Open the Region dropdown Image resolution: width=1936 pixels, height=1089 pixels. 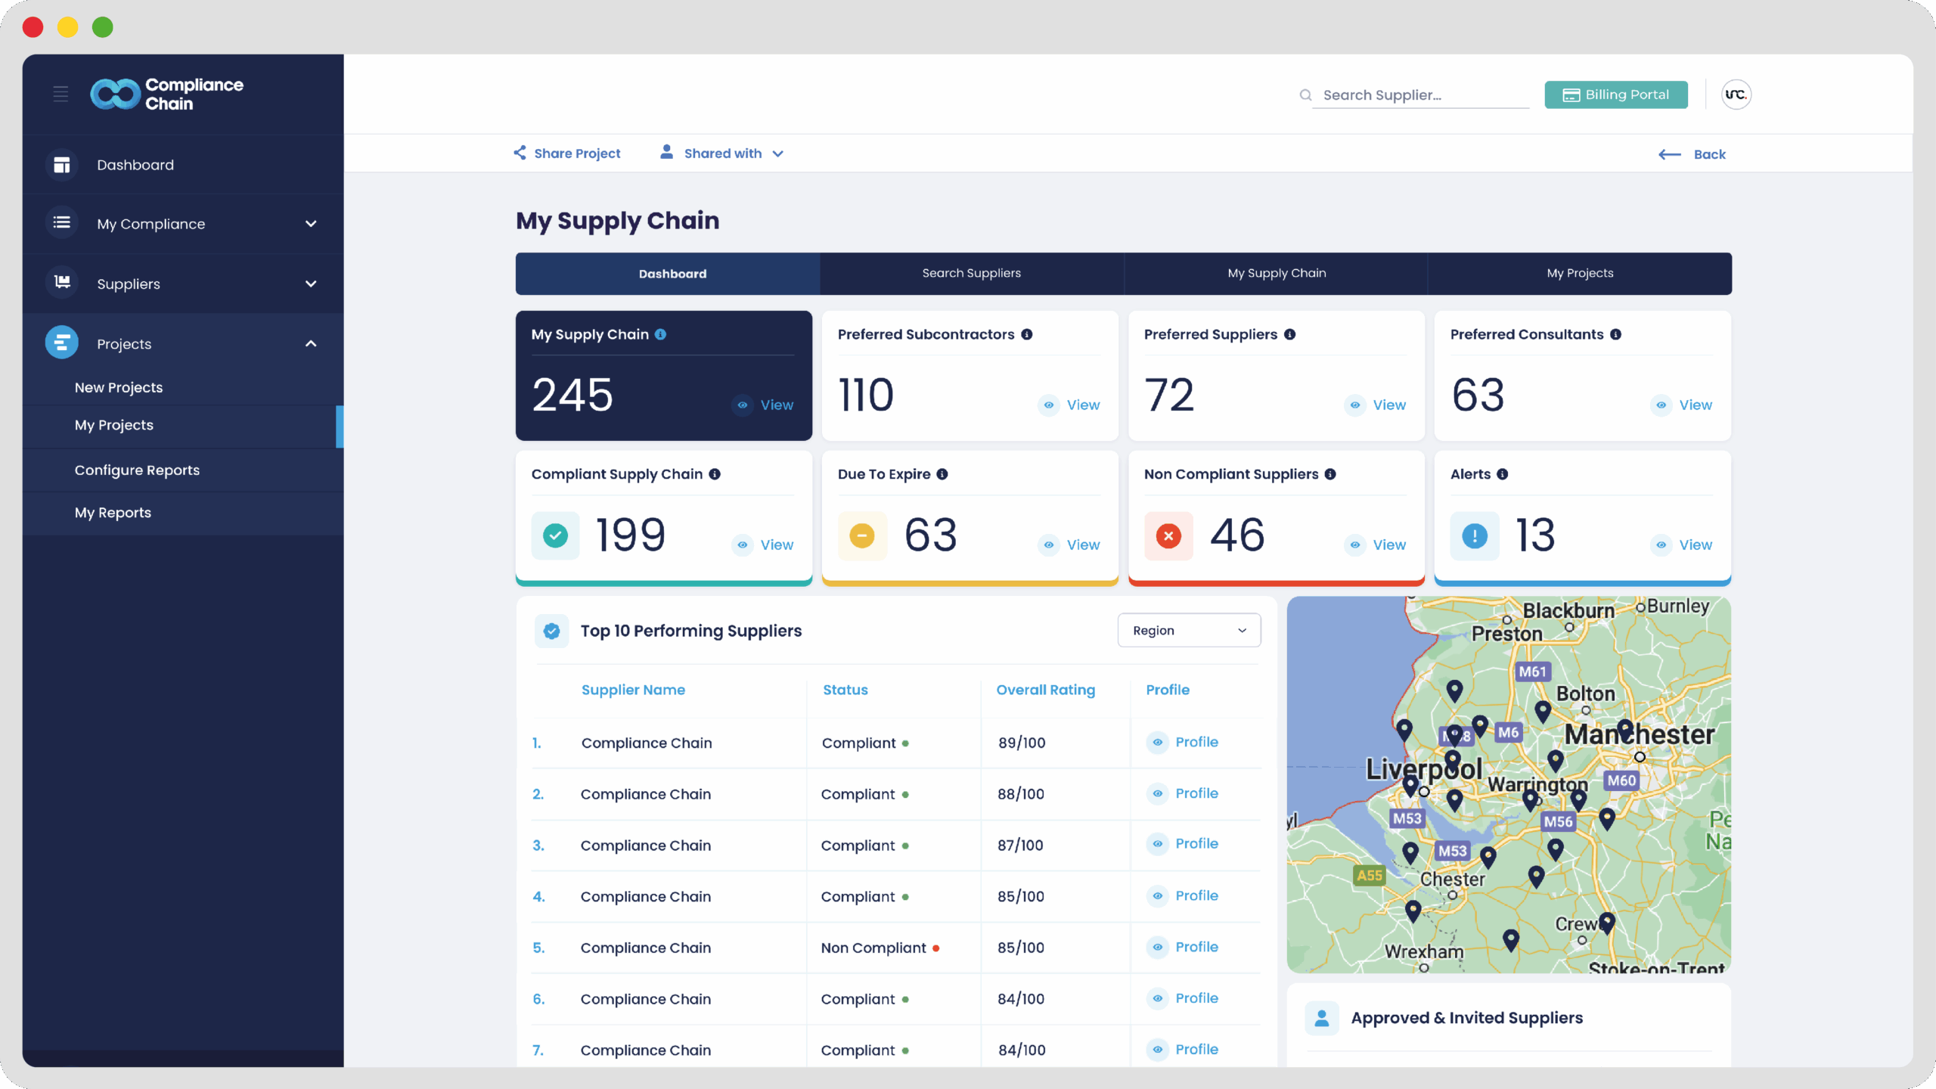tap(1189, 631)
